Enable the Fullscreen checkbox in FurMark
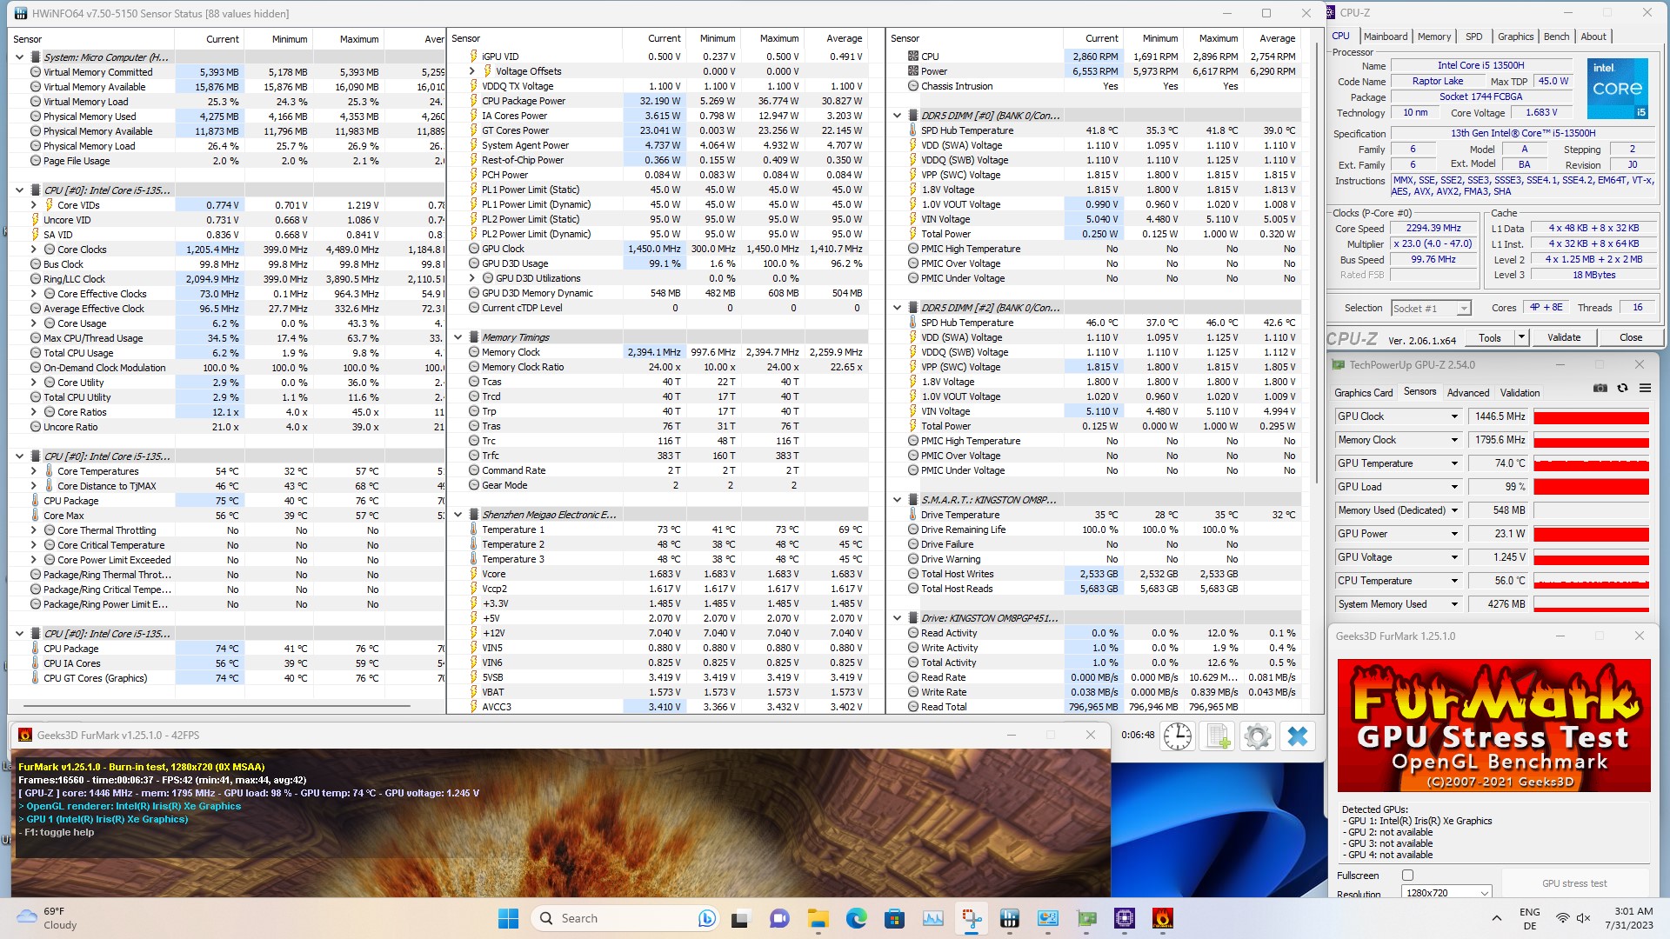The width and height of the screenshot is (1670, 939). 1407,876
